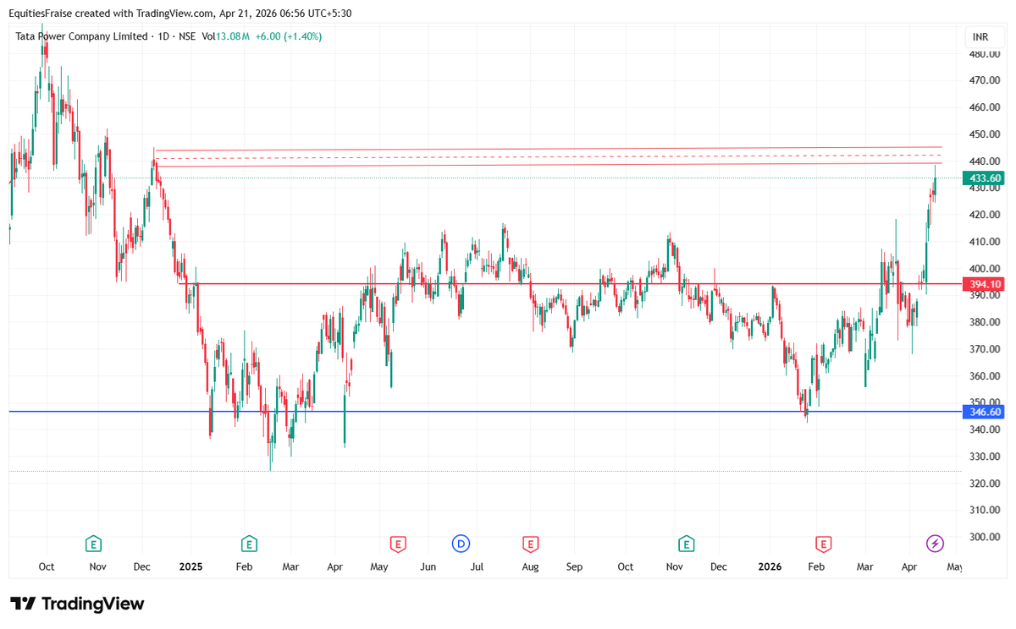The height and width of the screenshot is (629, 1016).
Task: Click the NSE exchange label in the legend
Action: click(187, 36)
